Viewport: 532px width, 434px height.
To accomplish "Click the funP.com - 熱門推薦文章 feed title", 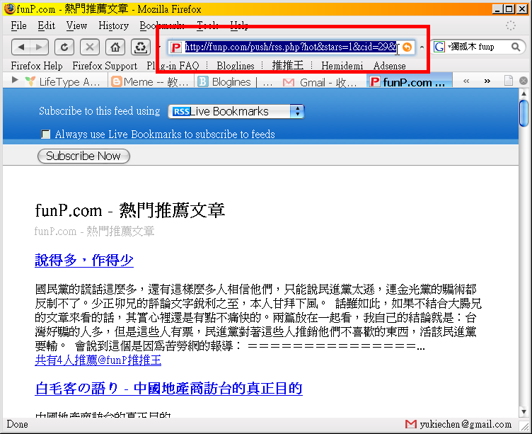I will click(x=129, y=210).
